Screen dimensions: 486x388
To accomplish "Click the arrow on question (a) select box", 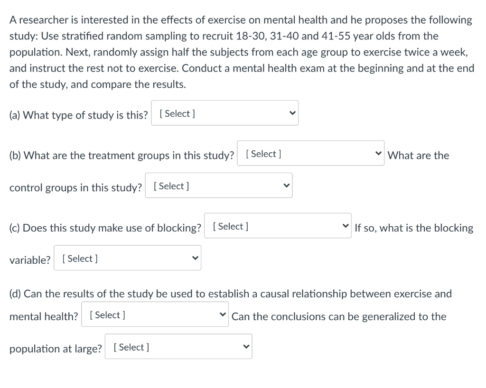I will coord(291,113).
